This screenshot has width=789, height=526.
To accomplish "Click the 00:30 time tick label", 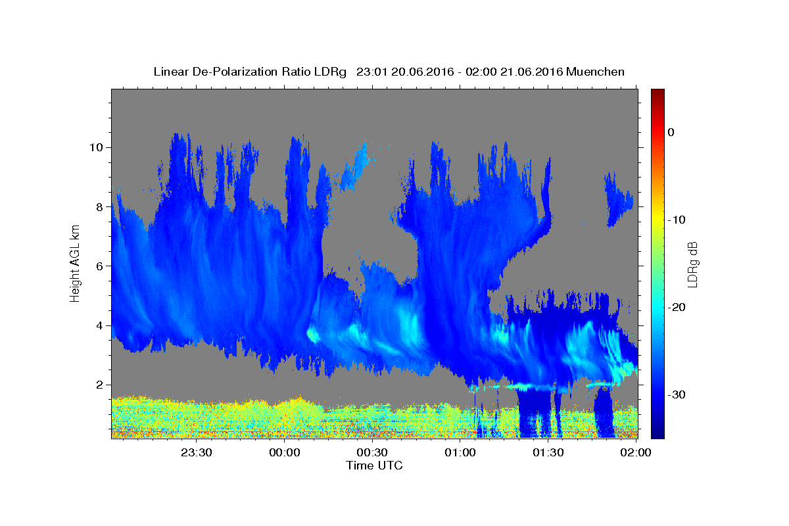I will (372, 453).
